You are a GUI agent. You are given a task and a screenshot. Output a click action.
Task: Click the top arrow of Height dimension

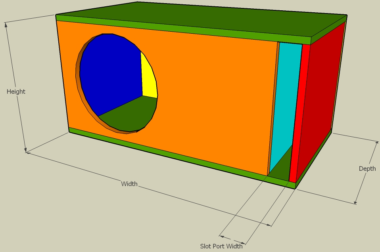[6, 25]
